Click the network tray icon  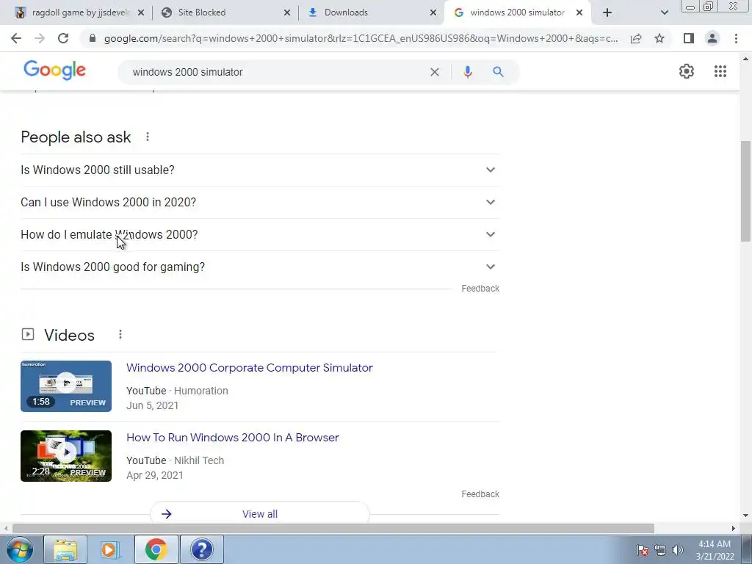[x=660, y=550]
